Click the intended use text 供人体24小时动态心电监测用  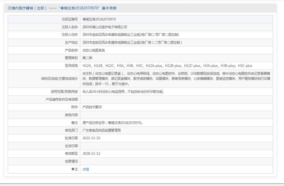[x=123, y=92]
